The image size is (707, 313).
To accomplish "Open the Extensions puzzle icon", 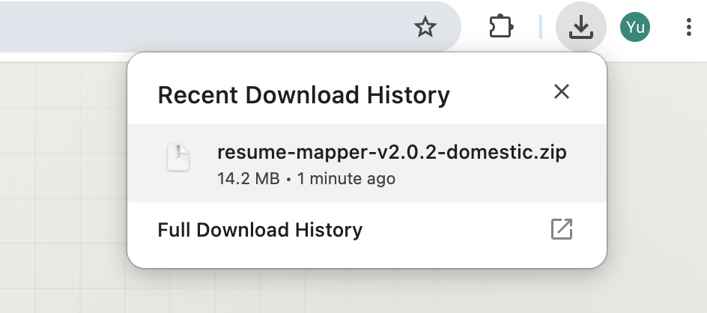I will [x=501, y=27].
